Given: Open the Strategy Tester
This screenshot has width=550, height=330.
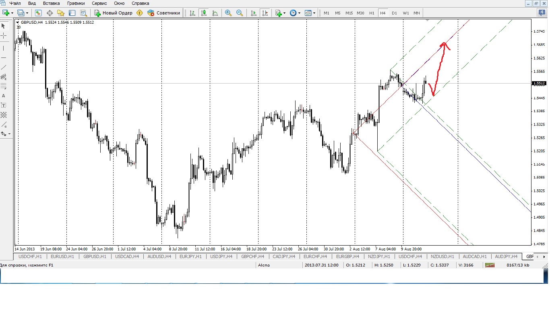Looking at the screenshot, I should 83,13.
